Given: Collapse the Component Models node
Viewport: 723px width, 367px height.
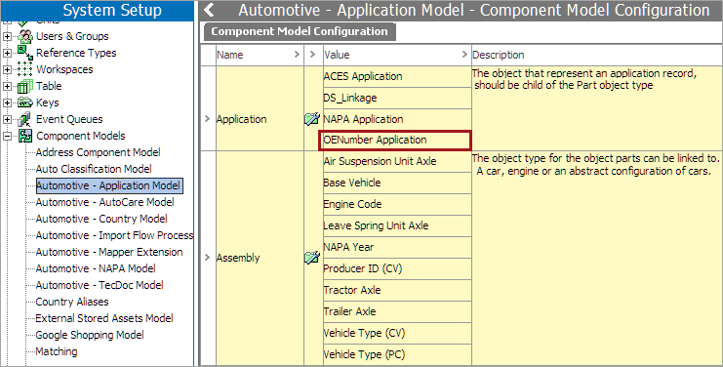Looking at the screenshot, I should 7,136.
